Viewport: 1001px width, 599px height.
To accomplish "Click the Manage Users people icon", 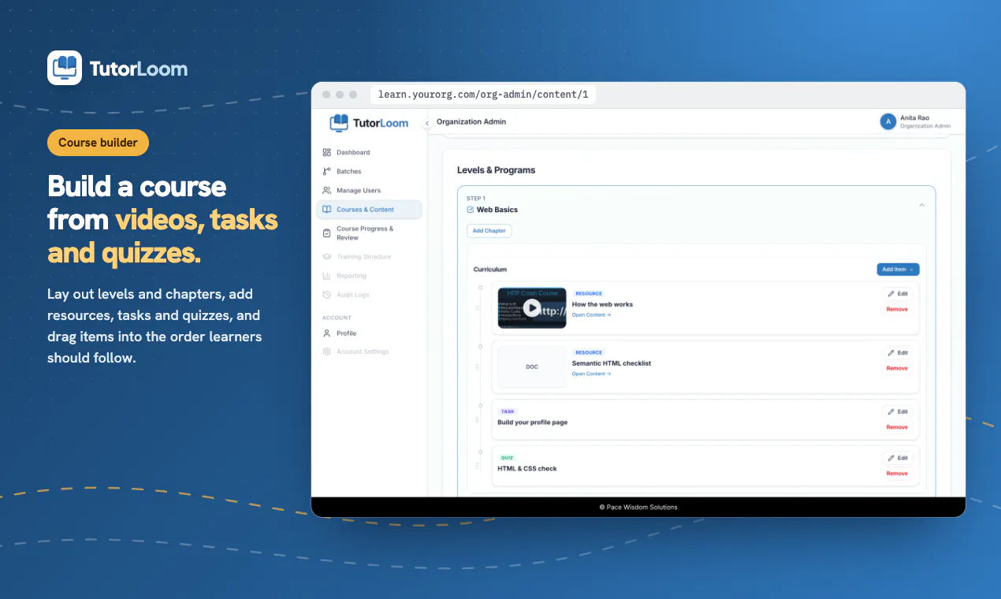I will 327,190.
